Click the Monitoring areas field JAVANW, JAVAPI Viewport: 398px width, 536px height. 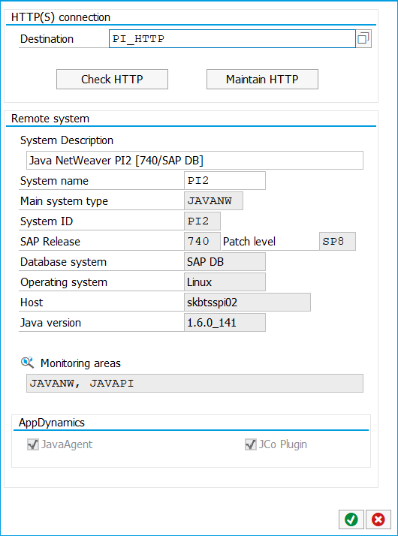(x=195, y=383)
